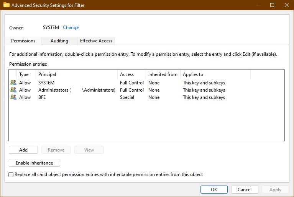294x197 pixels.
Task: Click the Apply button
Action: [x=275, y=189]
